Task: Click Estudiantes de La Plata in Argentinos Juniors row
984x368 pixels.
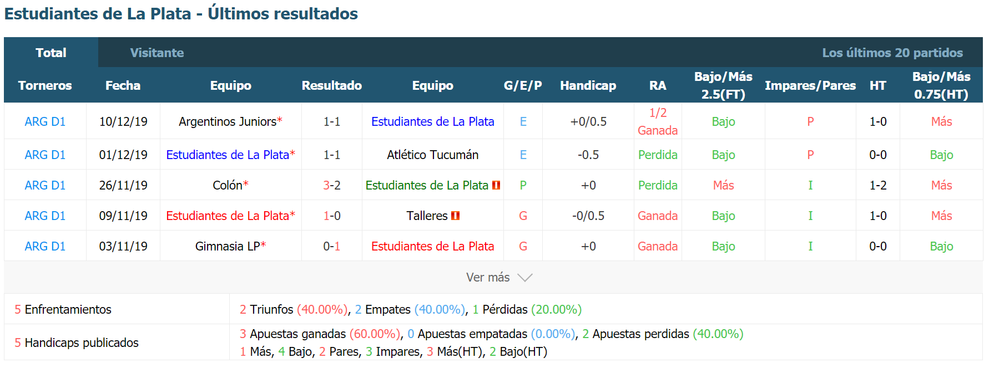Action: (x=433, y=121)
